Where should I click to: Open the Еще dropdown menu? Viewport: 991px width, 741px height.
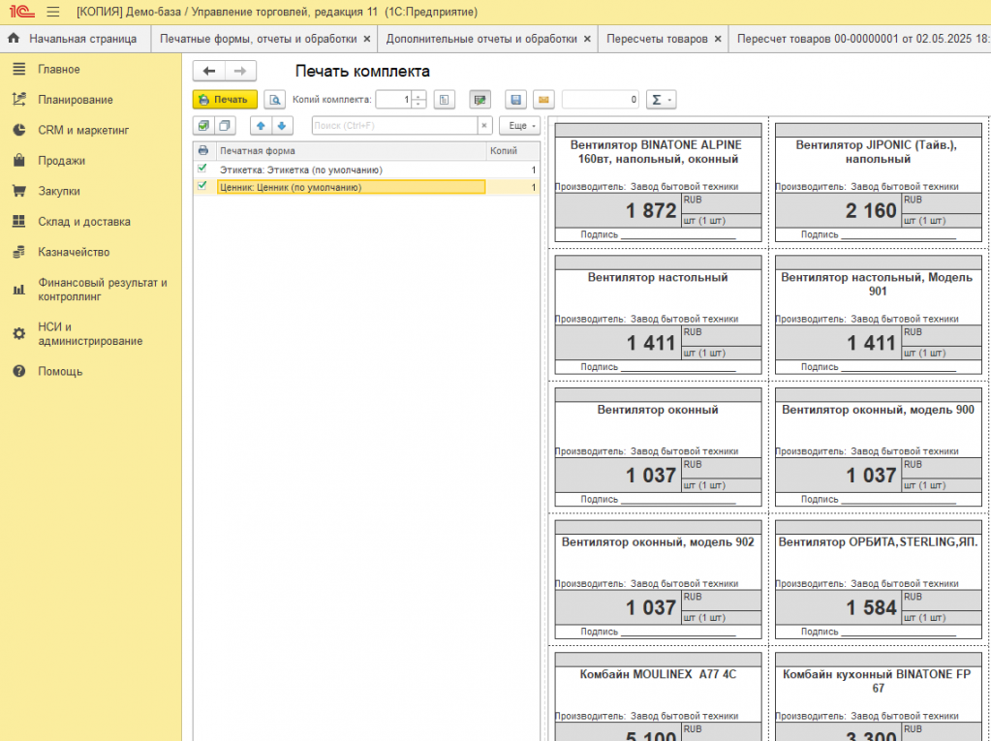pyautogui.click(x=519, y=126)
